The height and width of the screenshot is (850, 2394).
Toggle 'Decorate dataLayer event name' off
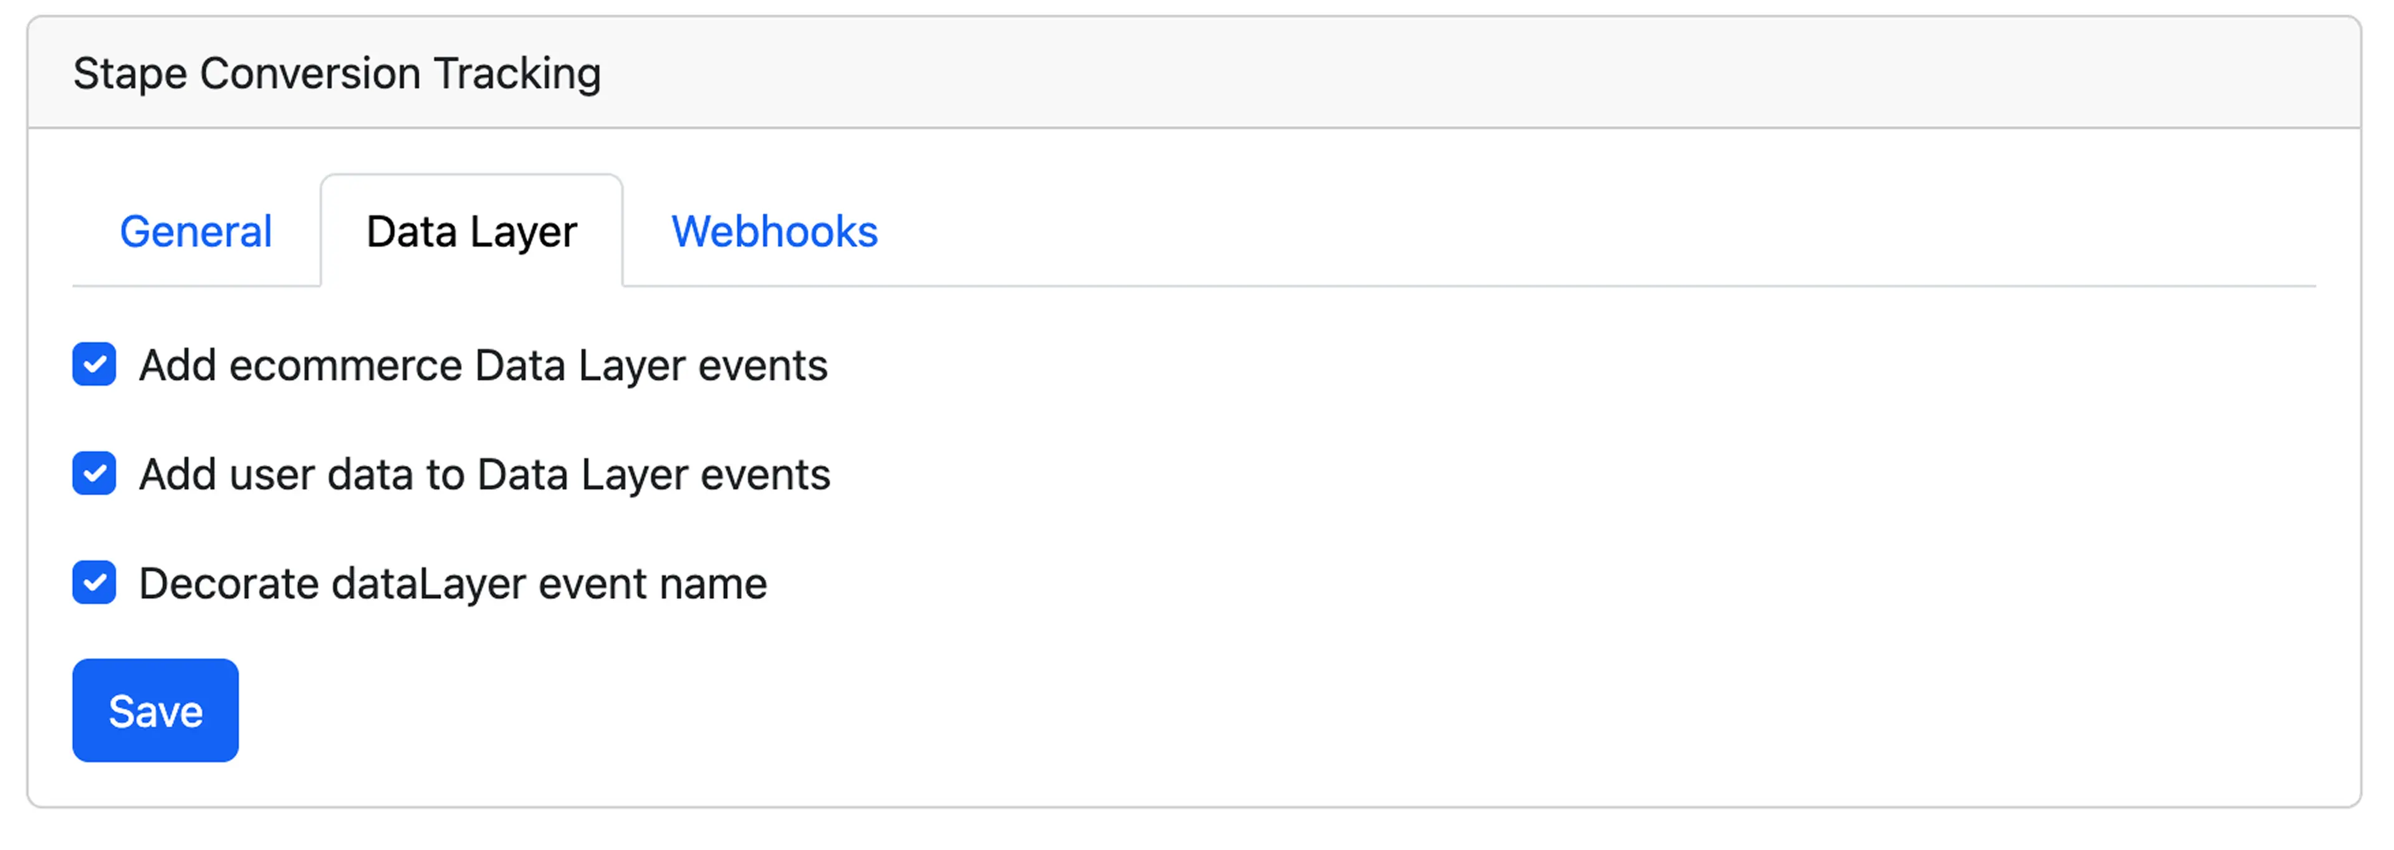coord(93,583)
